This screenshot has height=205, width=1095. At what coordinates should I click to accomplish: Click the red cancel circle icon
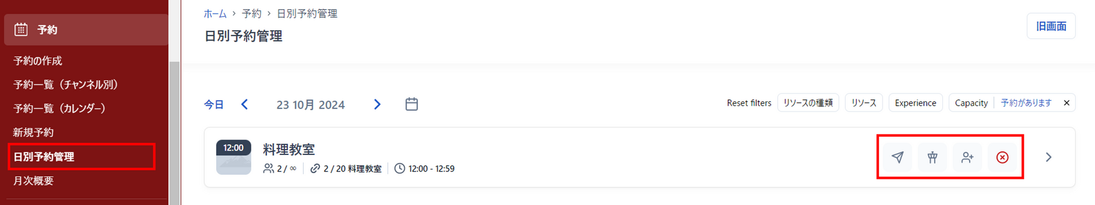point(1002,157)
